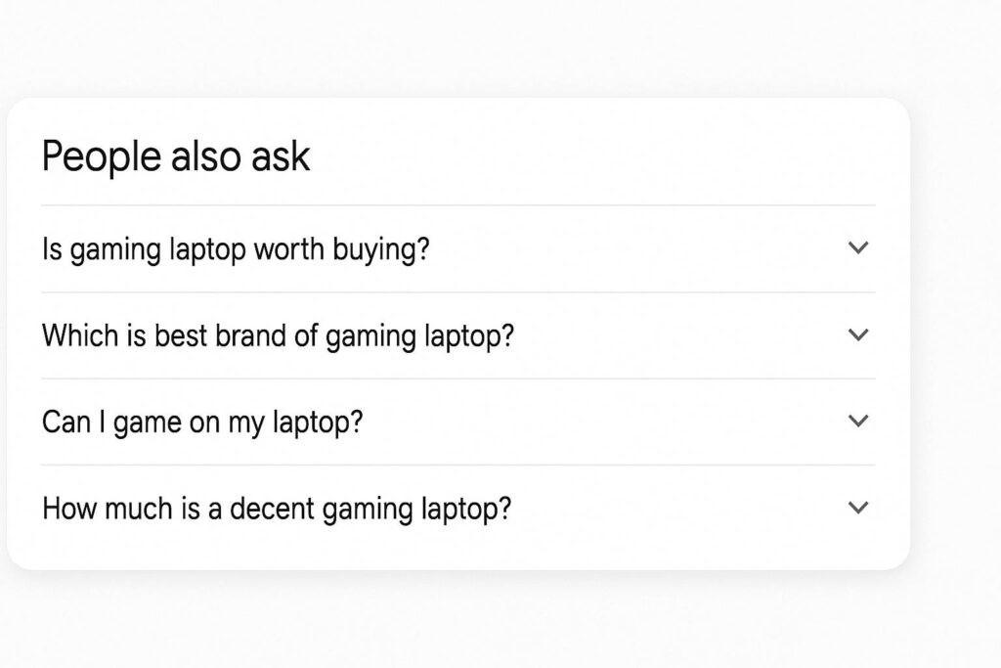Viewport: 1001px width, 668px height.
Task: Click the chevron beside "Which is best brand" question
Action: [x=858, y=335]
